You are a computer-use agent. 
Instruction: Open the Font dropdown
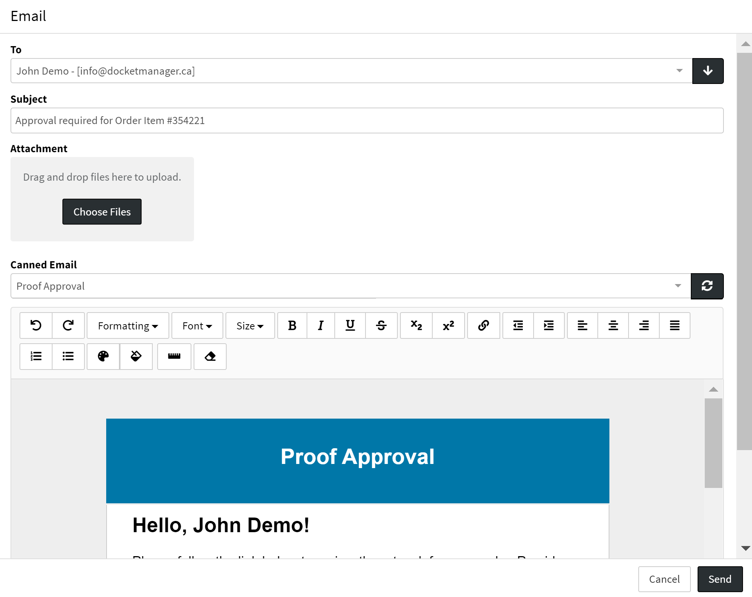coord(197,326)
